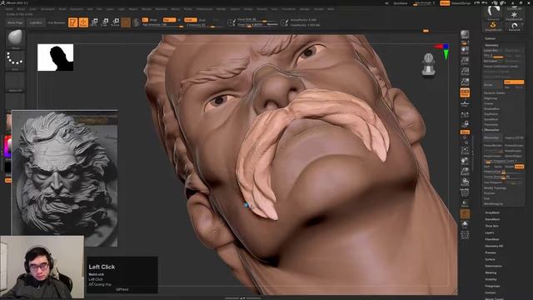Image resolution: width=533 pixels, height=300 pixels.
Task: Click the Home Page button
Action: (15, 22)
